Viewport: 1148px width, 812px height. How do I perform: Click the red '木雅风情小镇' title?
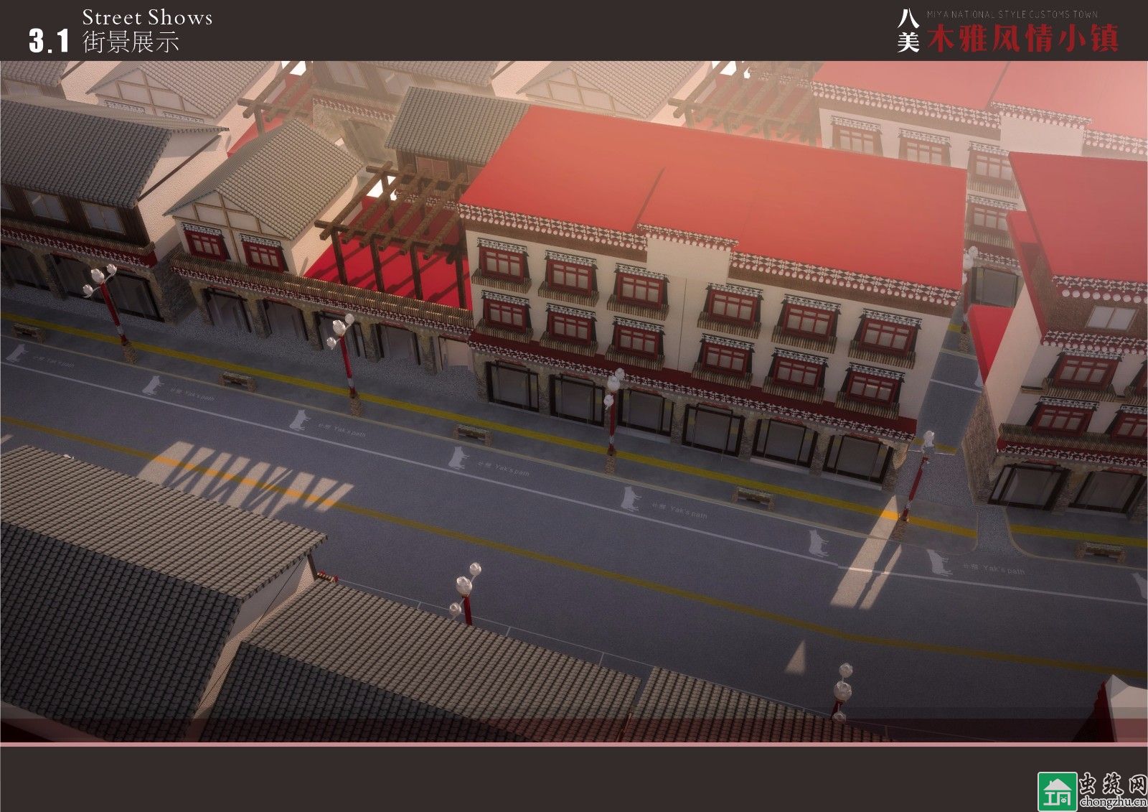point(1022,39)
